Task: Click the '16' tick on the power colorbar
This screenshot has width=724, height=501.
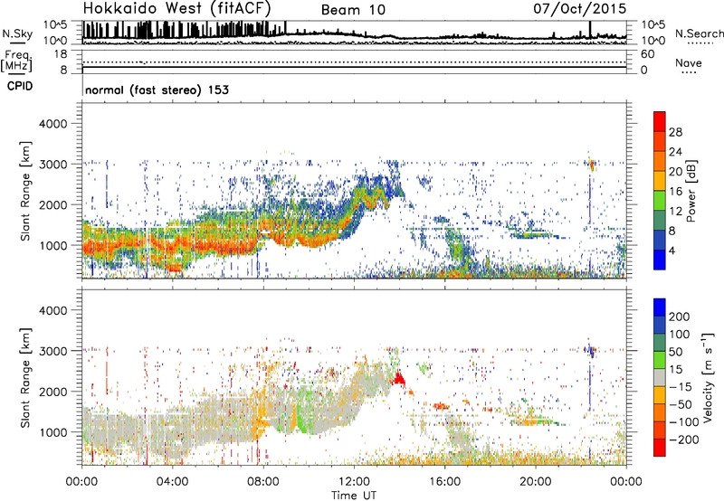Action: pyautogui.click(x=675, y=192)
